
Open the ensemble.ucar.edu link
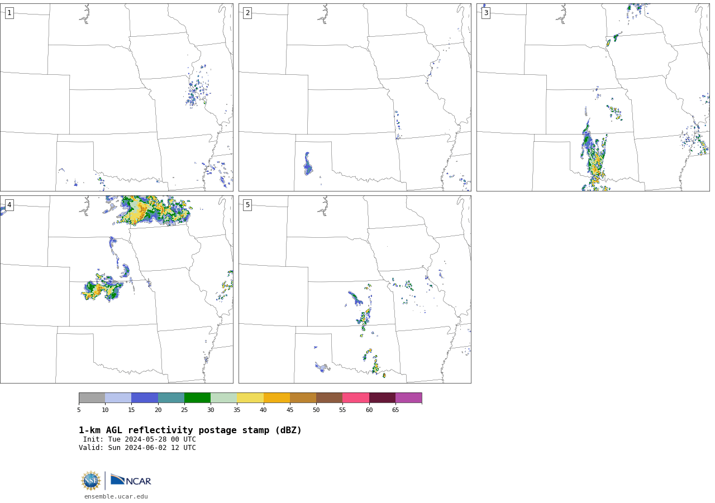[116, 496]
